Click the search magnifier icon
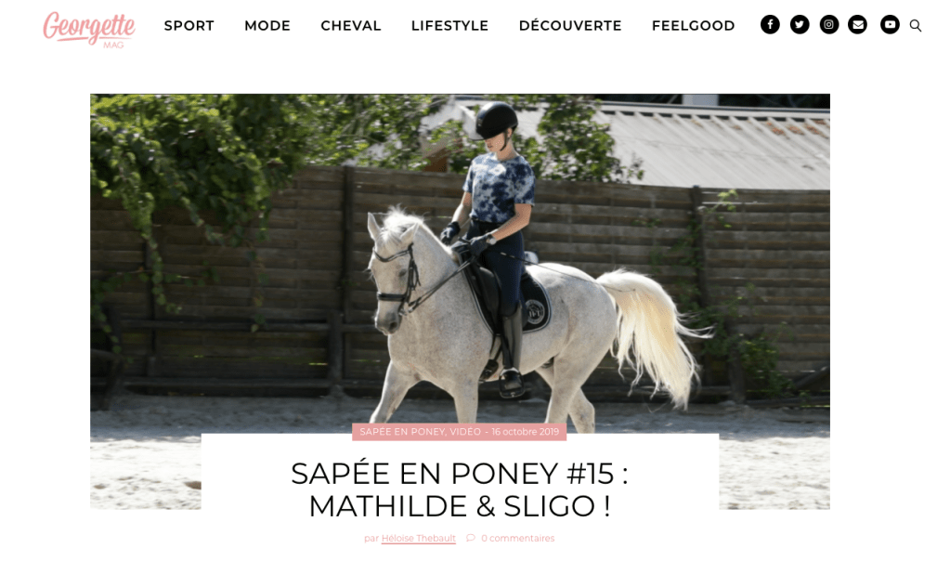This screenshot has height=574, width=950. pyautogui.click(x=916, y=25)
